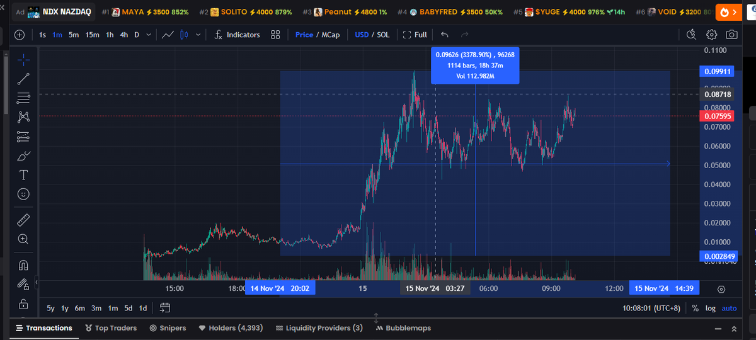Toggle lock all drawing tools
This screenshot has width=756, height=340.
tap(23, 304)
